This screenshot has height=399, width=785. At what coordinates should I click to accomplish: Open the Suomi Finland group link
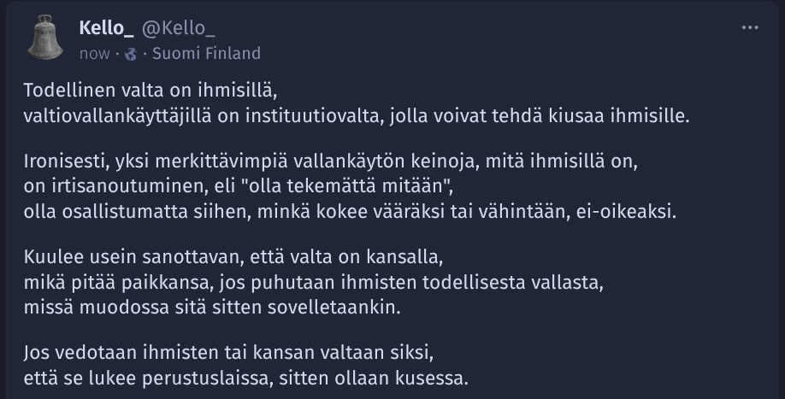[x=206, y=54]
